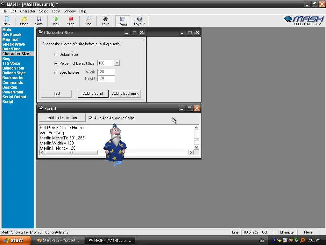The height and width of the screenshot is (245, 326).
Task: Toggle the Menu toolbar icon
Action: (x=123, y=21)
